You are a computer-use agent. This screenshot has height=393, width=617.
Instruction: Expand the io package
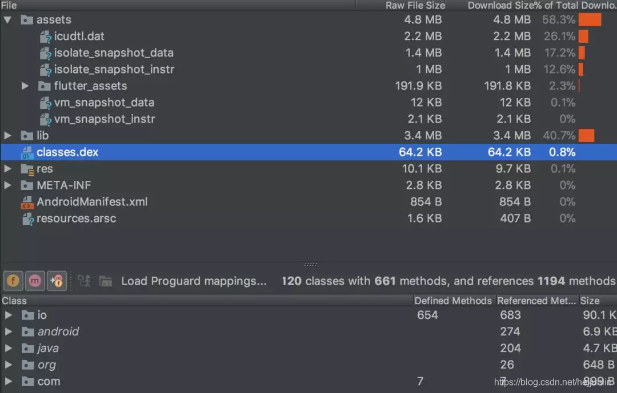8,315
